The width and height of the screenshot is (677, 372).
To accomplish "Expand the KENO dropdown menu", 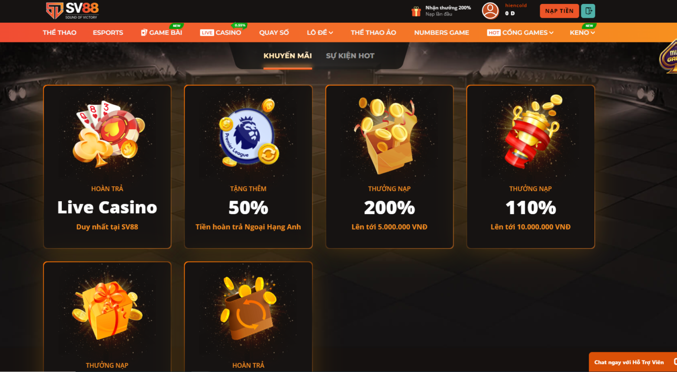I will [582, 32].
